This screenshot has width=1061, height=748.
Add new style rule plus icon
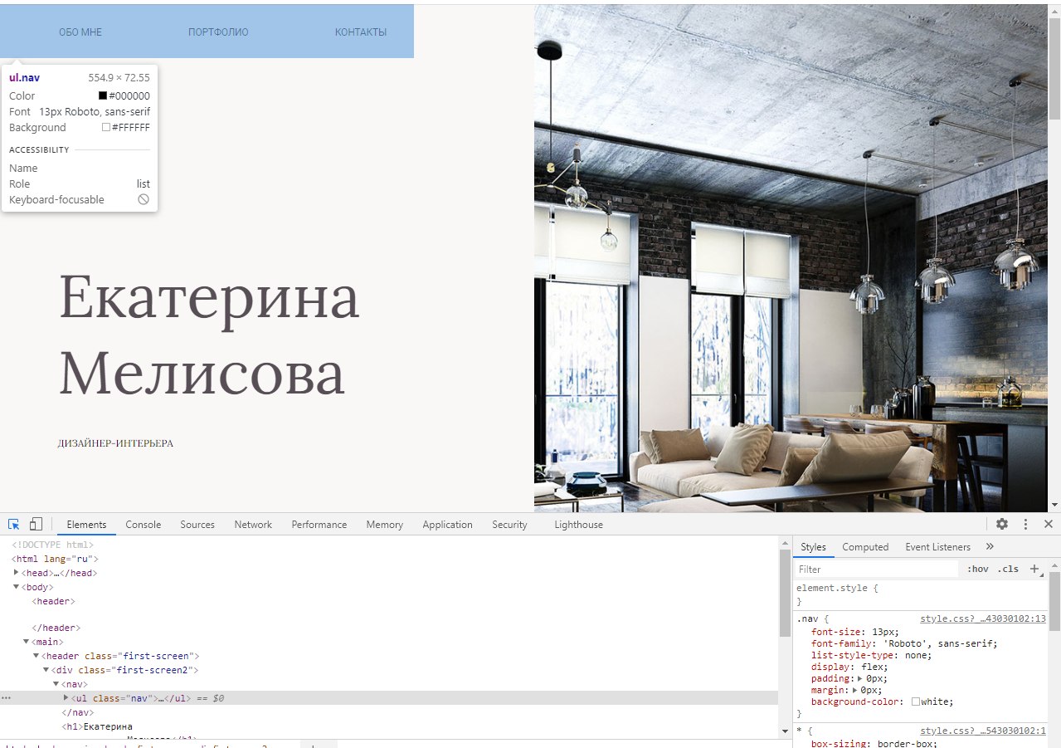pyautogui.click(x=1034, y=569)
